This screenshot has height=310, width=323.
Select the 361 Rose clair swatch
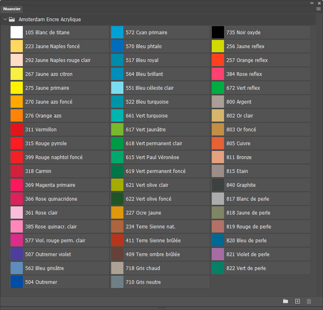tap(17, 213)
